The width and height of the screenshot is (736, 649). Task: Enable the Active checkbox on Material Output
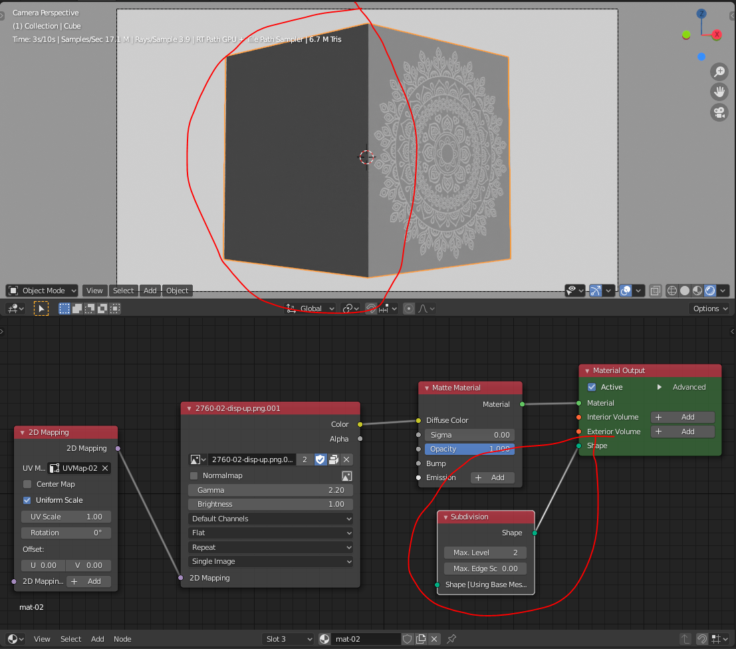pyautogui.click(x=591, y=386)
